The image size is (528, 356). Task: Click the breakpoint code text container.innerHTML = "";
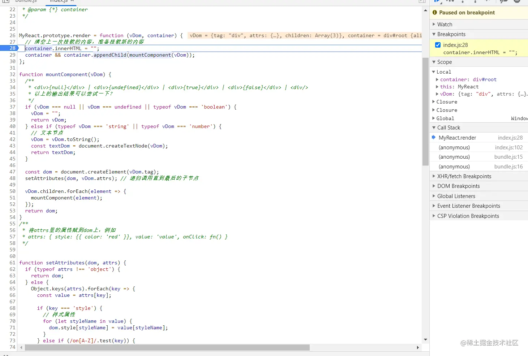[x=480, y=53]
